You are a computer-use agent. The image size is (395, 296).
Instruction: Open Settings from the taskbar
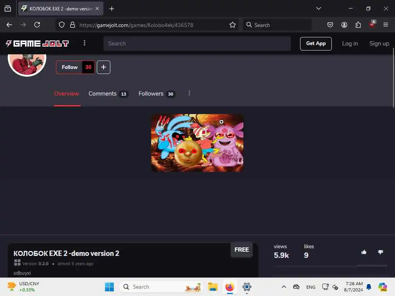(246, 287)
